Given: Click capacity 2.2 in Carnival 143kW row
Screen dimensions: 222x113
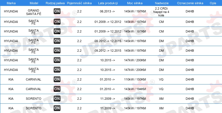Looking at the screenshot, I should coord(79,89).
